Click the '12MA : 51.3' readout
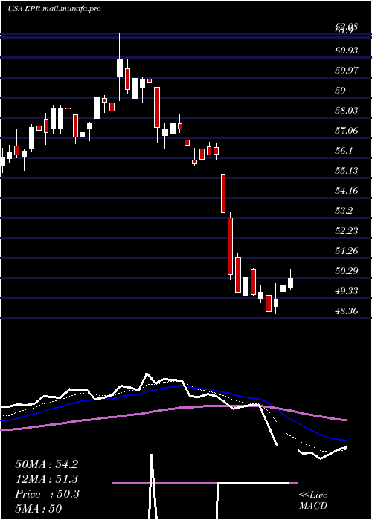Image resolution: width=372 pixels, height=520 pixels. coord(46,479)
